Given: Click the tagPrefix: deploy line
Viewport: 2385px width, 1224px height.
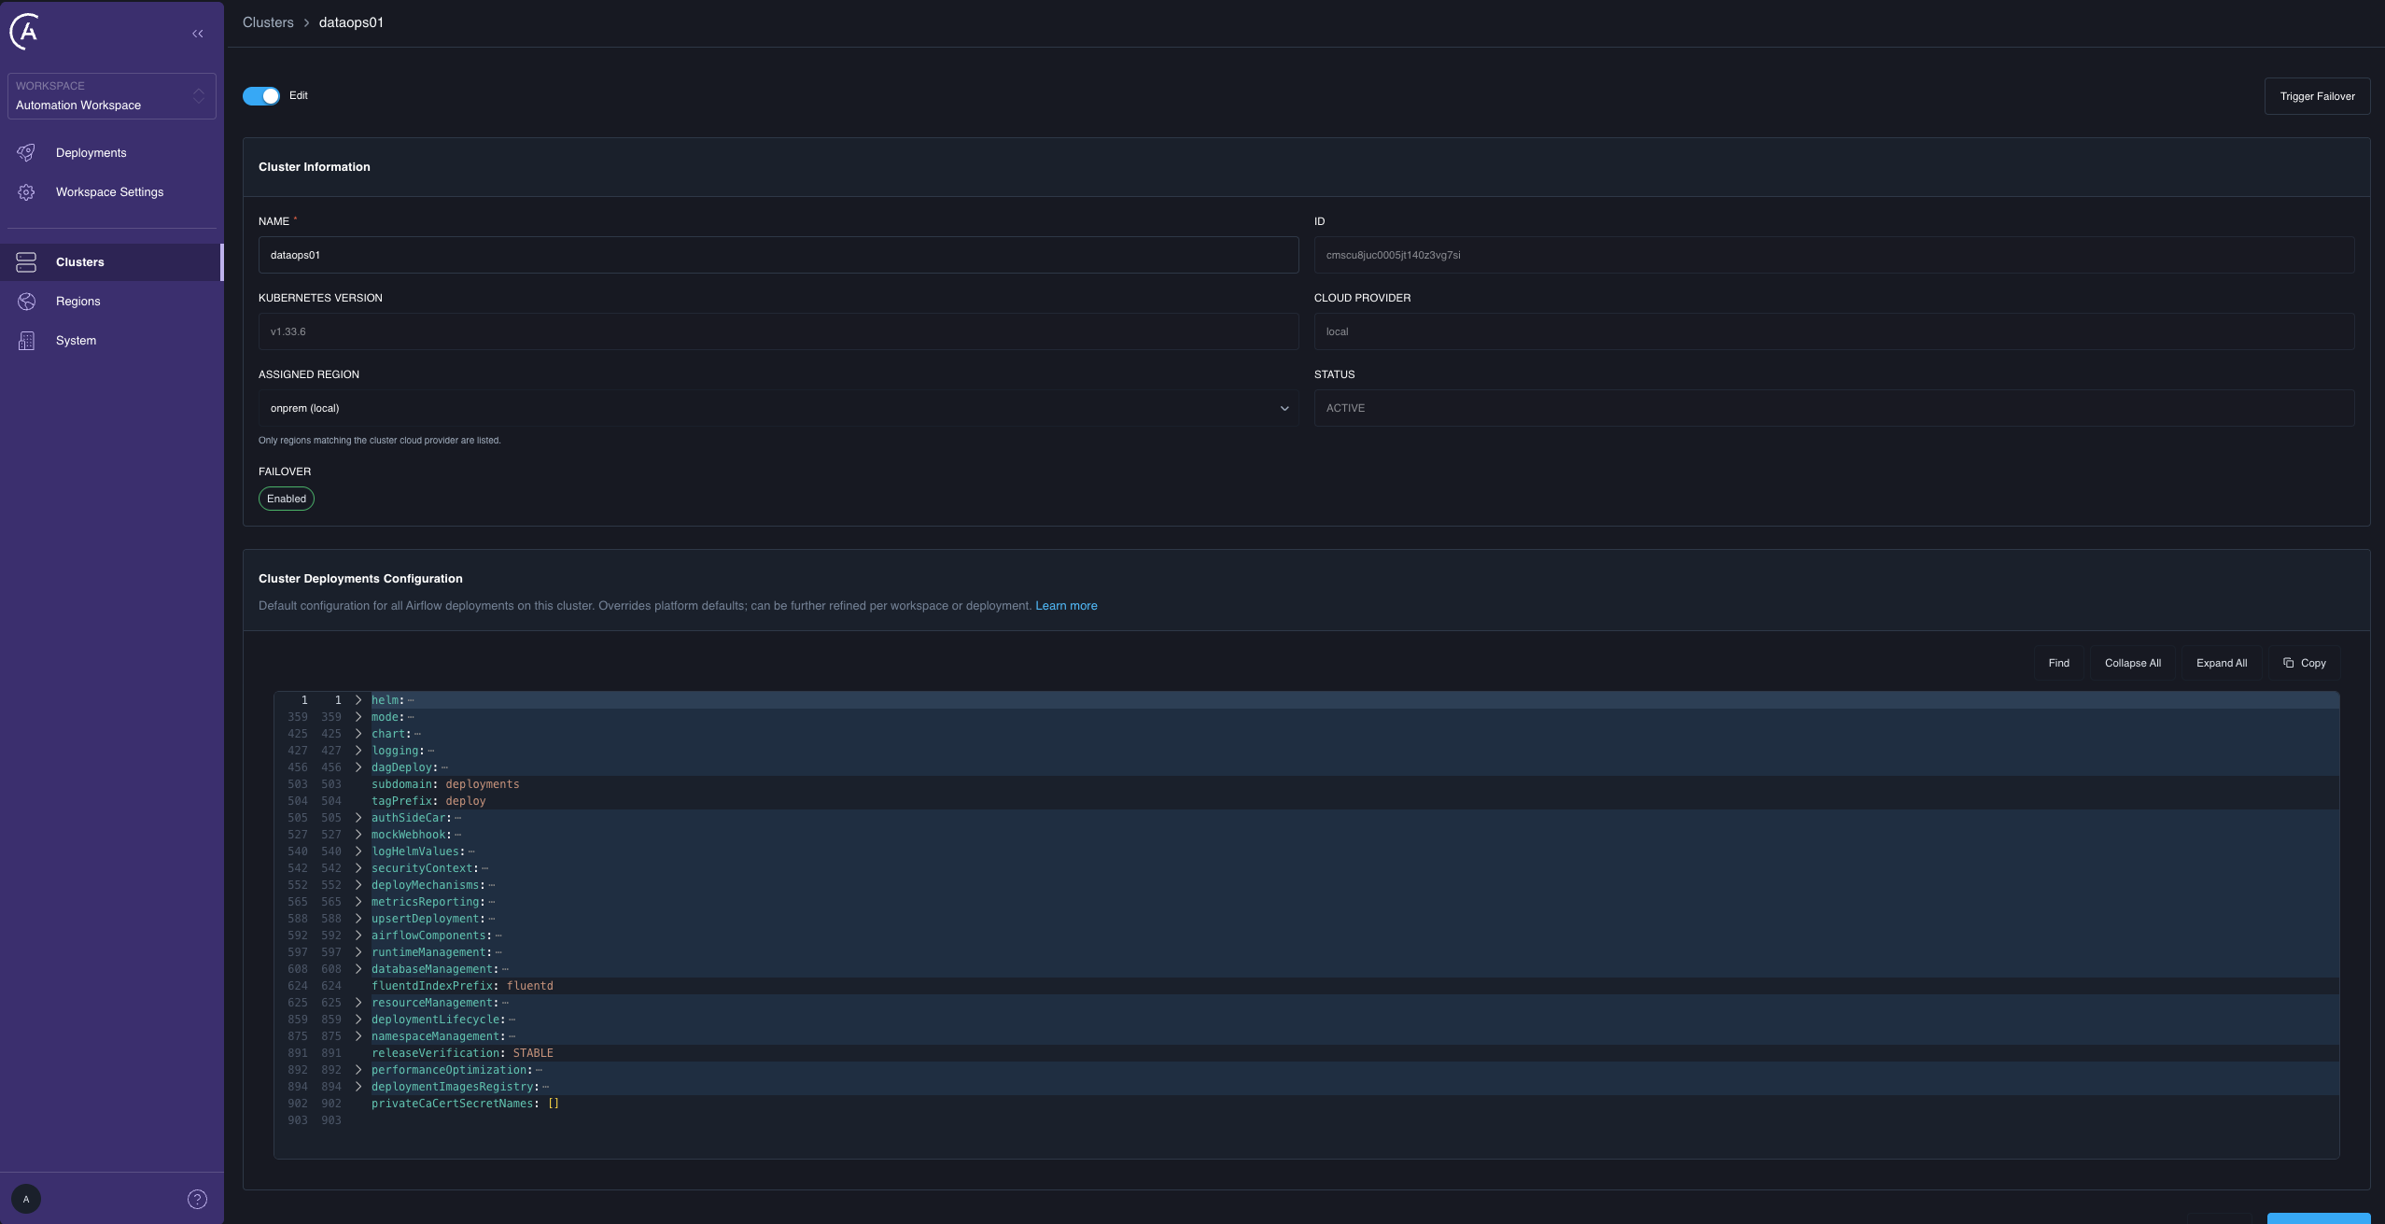Looking at the screenshot, I should pyautogui.click(x=428, y=801).
